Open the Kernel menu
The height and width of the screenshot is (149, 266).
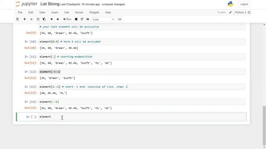[x=79, y=12]
